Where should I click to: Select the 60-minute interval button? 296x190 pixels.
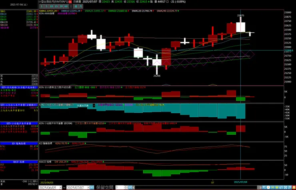pos(66,6)
